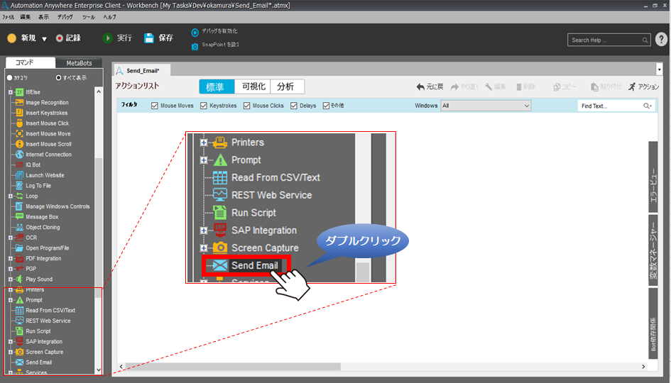
Task: Open the 編集 menu
Action: coord(26,17)
